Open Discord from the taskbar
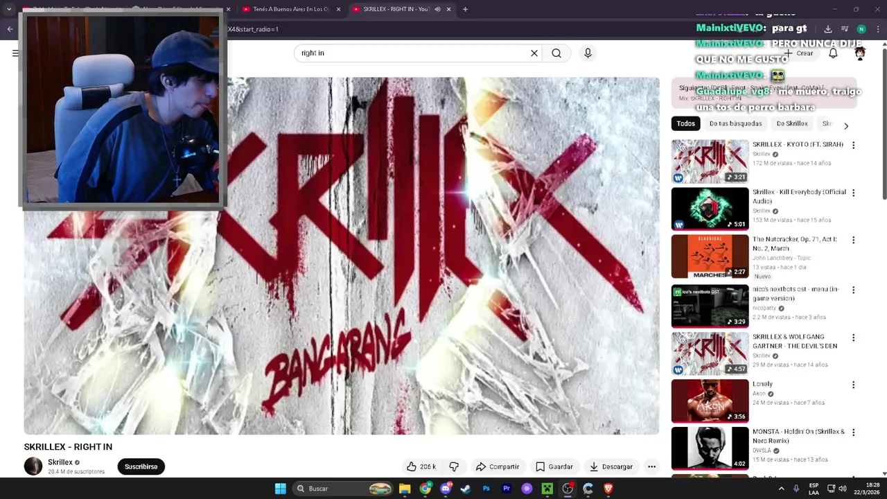The height and width of the screenshot is (499, 887). pyautogui.click(x=446, y=489)
